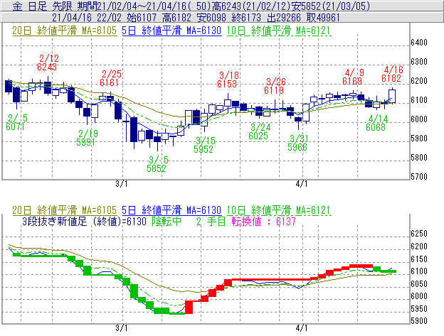The width and height of the screenshot is (444, 336).
Task: Click the 6250 axis label in lower chart
Action: click(419, 234)
